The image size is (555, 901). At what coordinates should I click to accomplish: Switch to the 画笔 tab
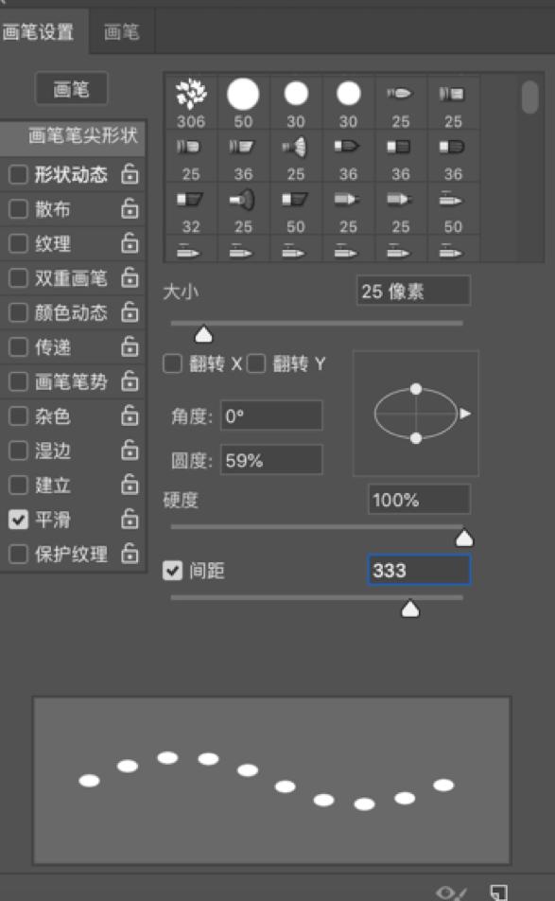pos(122,31)
